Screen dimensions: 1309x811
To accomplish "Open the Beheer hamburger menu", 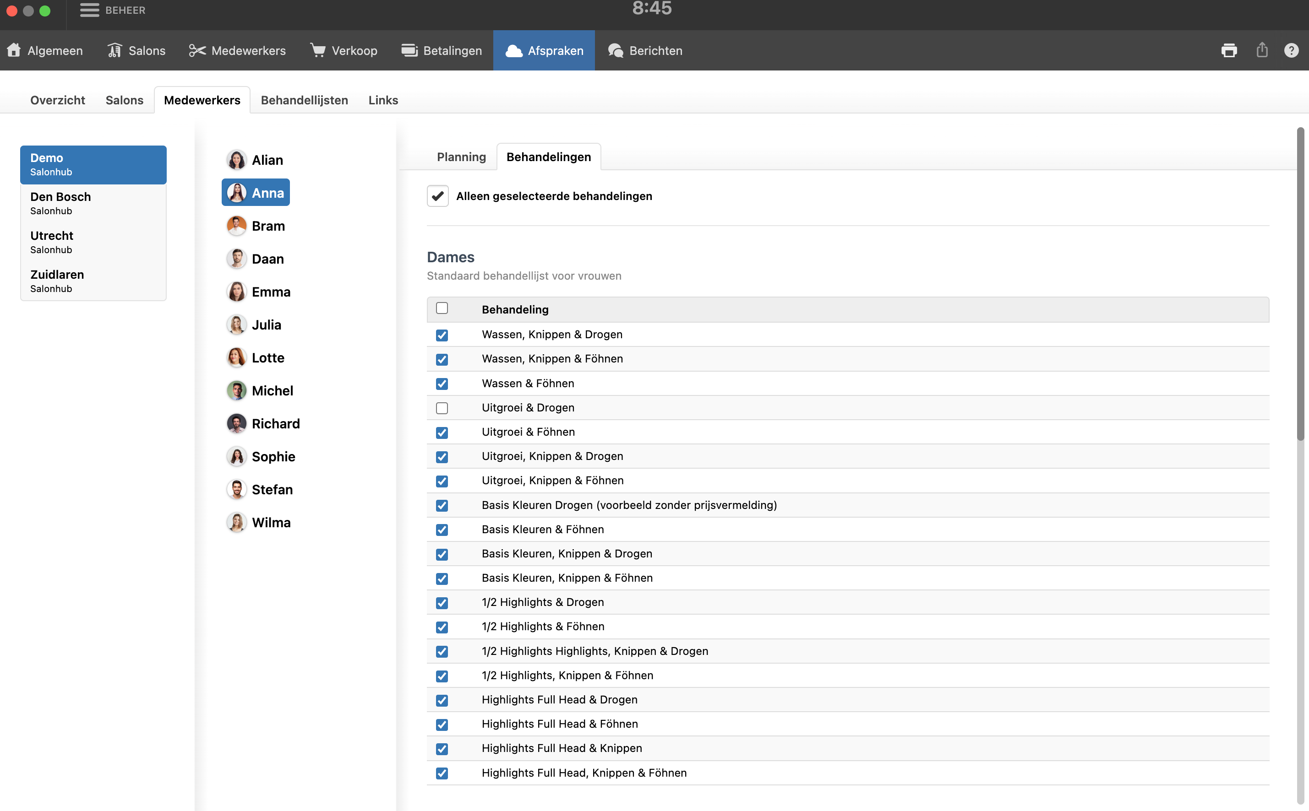I will pos(89,10).
